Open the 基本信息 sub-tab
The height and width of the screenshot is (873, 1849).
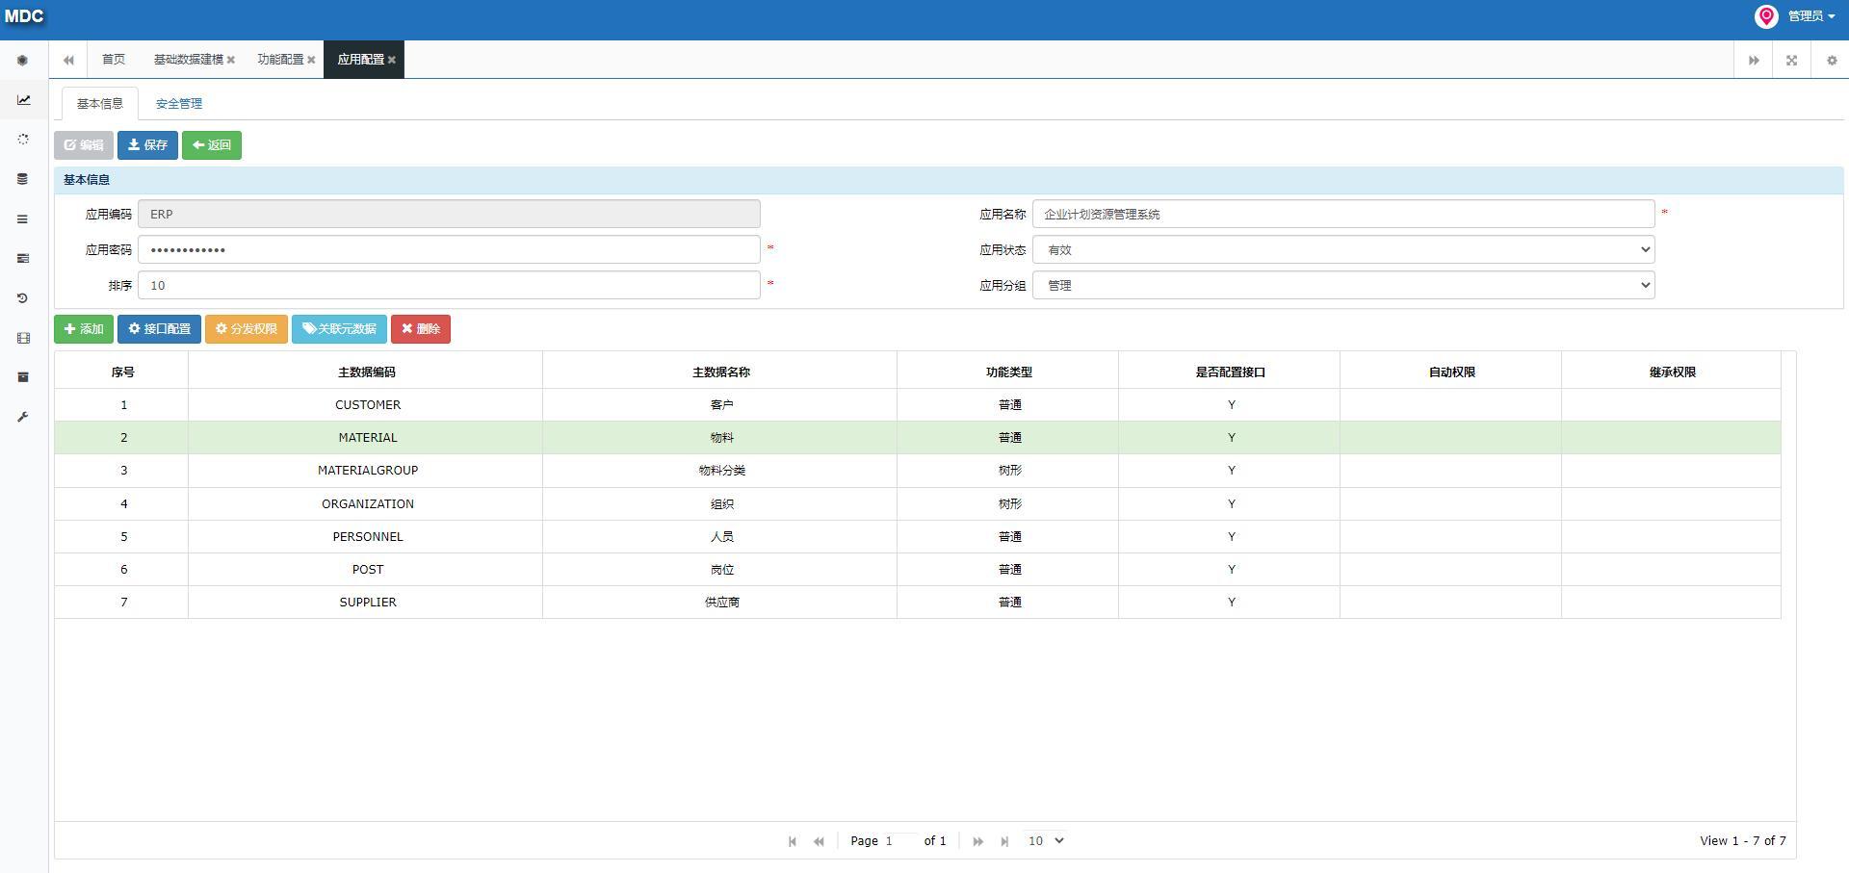pyautogui.click(x=100, y=103)
